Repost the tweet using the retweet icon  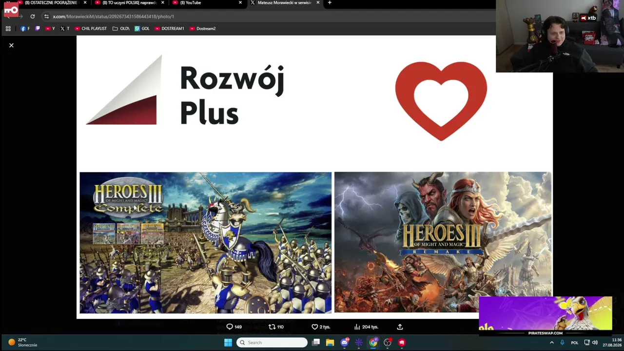point(272,327)
